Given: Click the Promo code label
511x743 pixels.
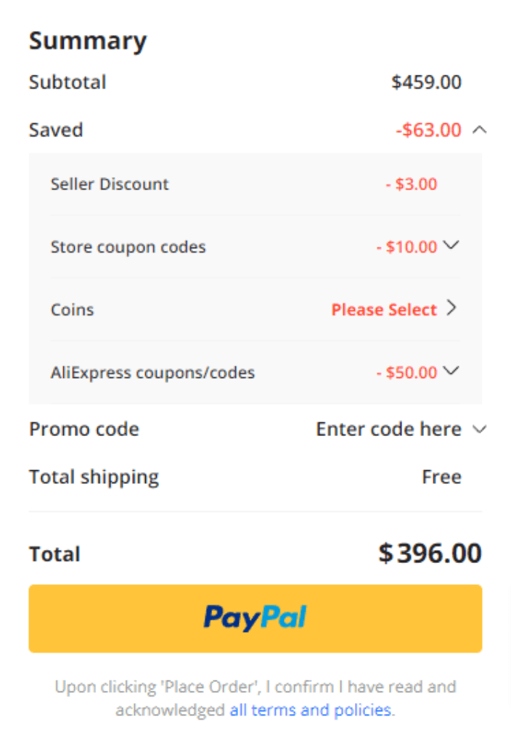Looking at the screenshot, I should pos(84,430).
